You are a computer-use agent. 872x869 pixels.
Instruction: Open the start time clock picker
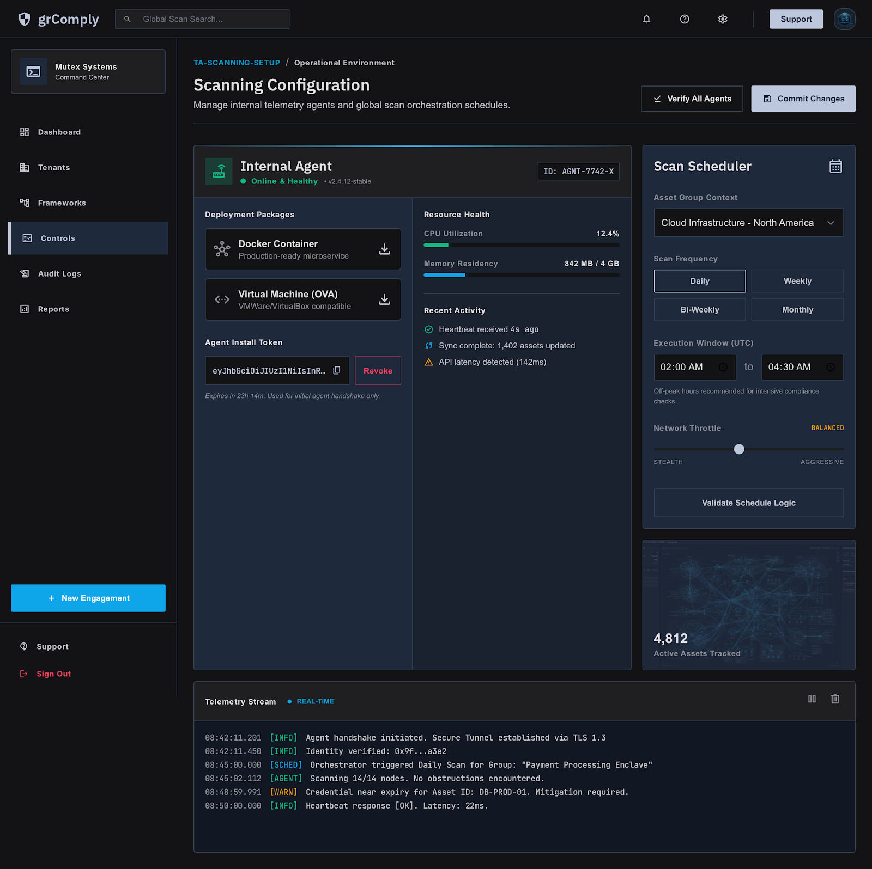pyautogui.click(x=723, y=367)
